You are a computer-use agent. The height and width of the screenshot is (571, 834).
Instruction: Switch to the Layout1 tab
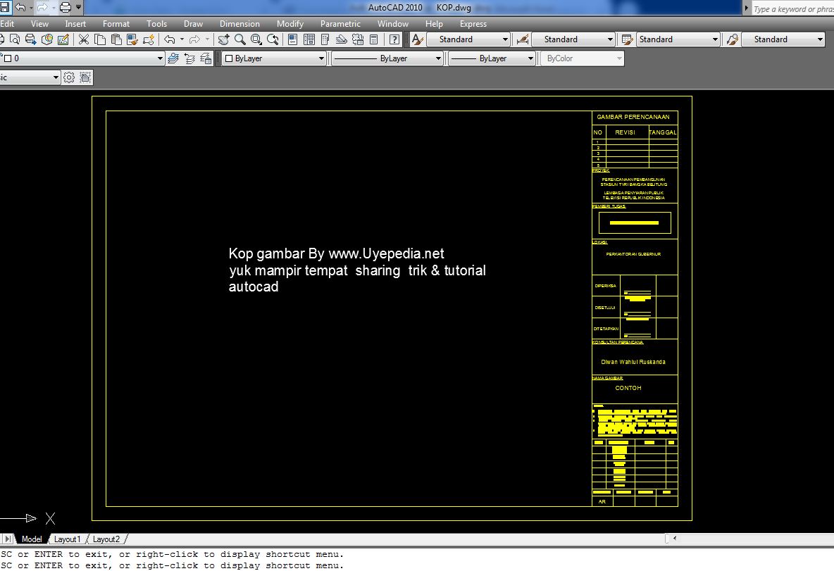pyautogui.click(x=67, y=539)
